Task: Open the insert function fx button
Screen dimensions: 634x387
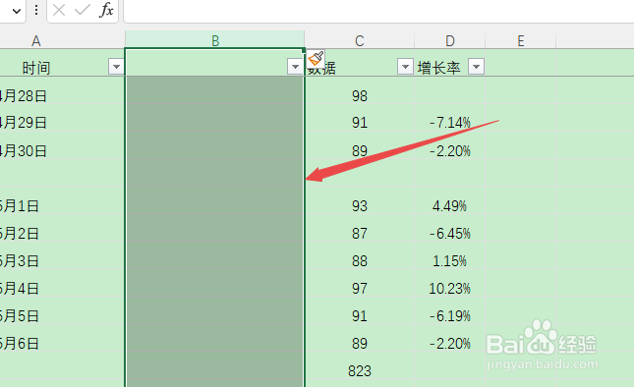Action: [x=106, y=10]
